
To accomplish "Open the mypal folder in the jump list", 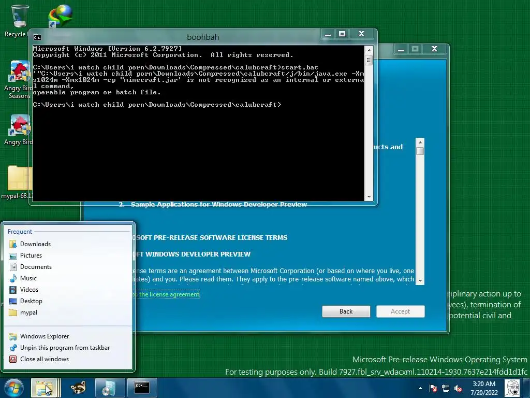I will click(x=68, y=312).
